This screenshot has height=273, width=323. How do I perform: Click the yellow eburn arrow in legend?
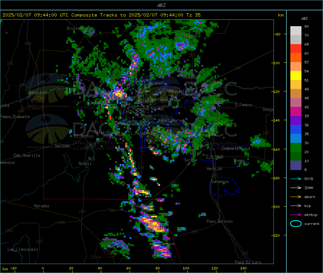click(296, 197)
